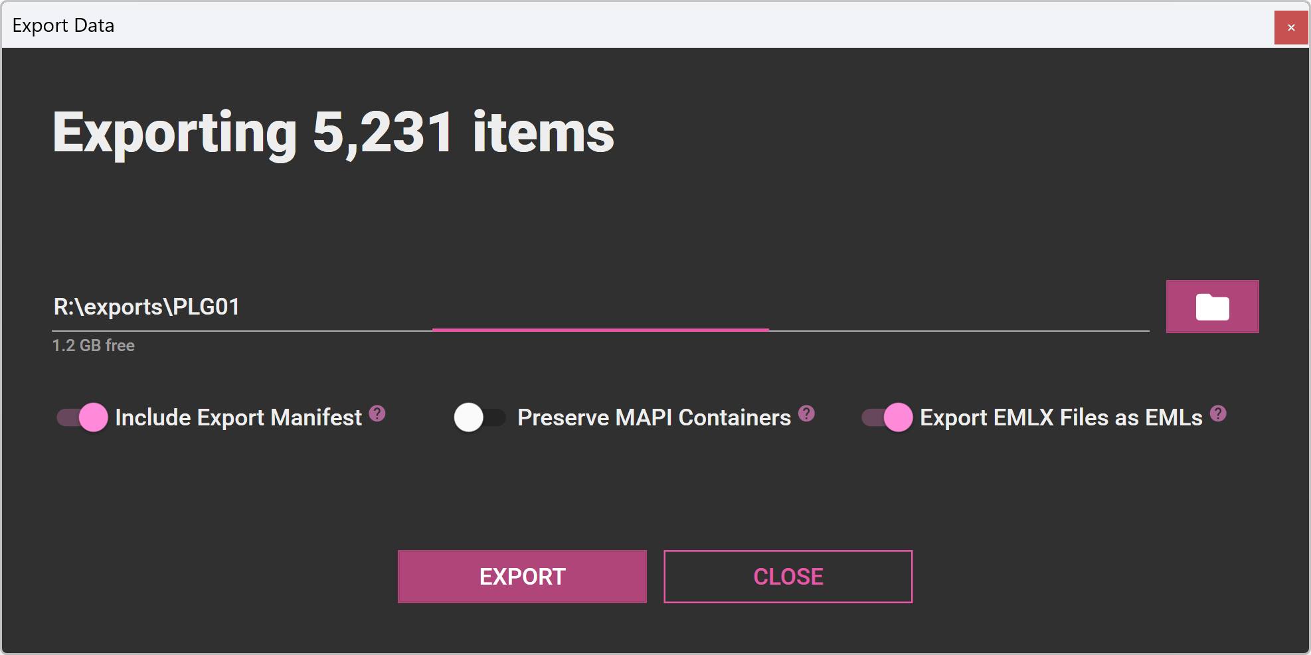Disable the Include Export Manifest toggle
The image size is (1311, 655).
coord(83,417)
